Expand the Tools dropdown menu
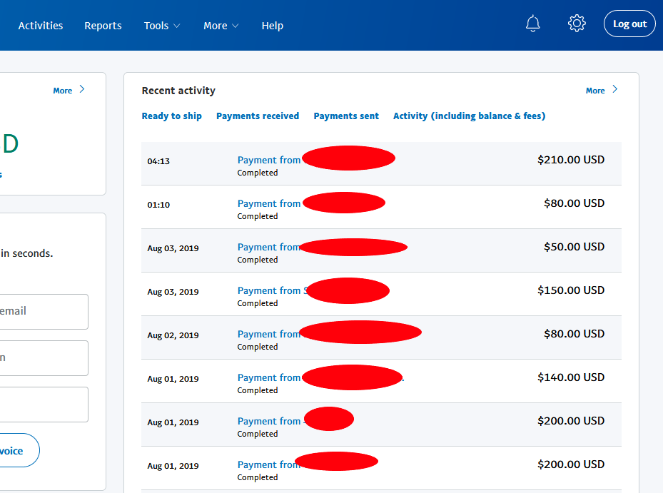 (162, 26)
